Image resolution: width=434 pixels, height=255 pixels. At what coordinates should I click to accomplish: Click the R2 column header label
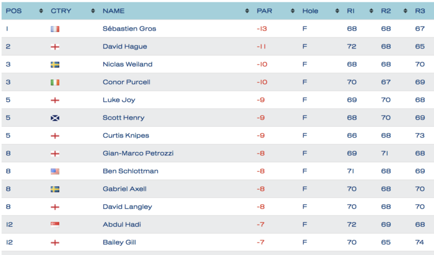pos(386,11)
